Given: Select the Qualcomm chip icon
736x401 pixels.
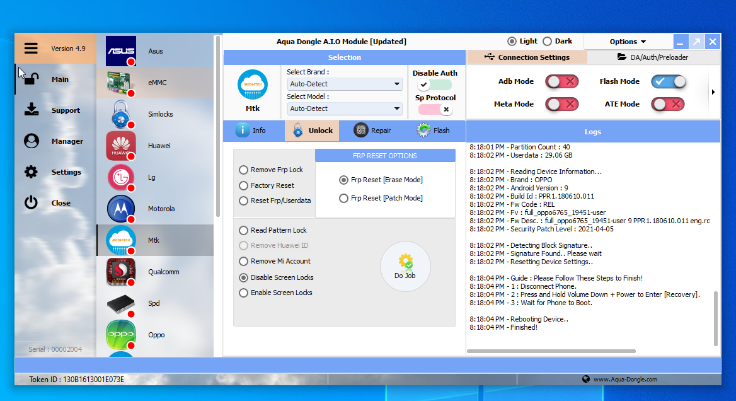Looking at the screenshot, I should 120,271.
